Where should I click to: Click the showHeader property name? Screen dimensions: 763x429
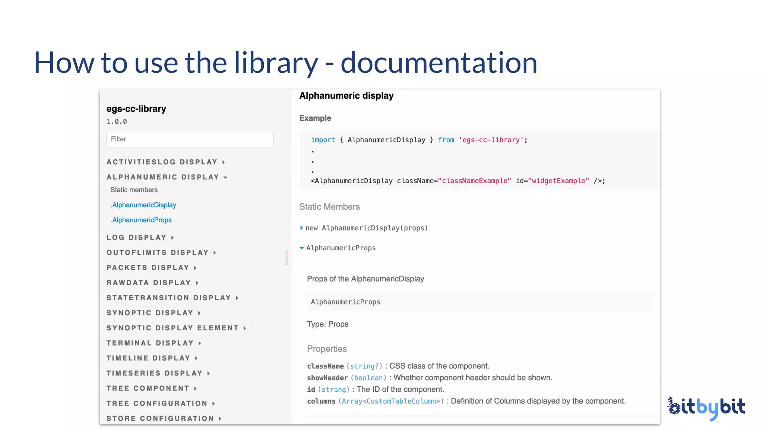[327, 378]
